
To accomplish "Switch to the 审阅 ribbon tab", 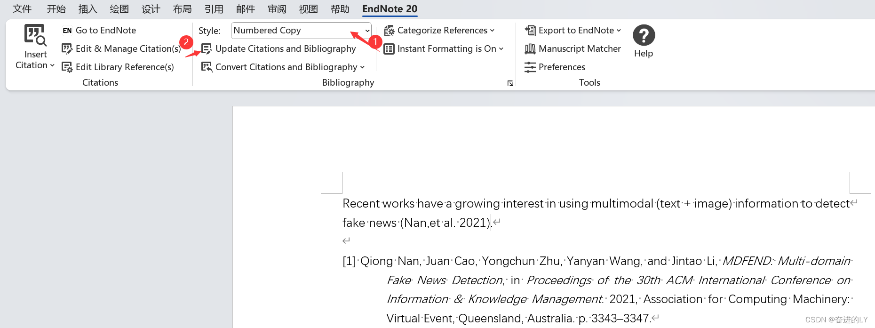I will click(x=277, y=9).
